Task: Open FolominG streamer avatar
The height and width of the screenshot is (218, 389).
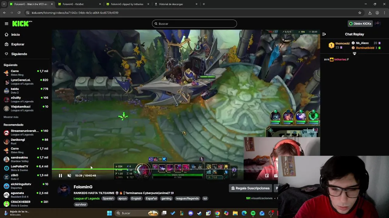Action: (x=64, y=191)
